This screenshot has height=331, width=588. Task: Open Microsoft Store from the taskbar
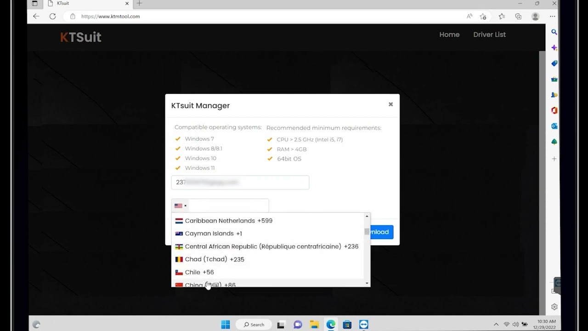click(347, 325)
